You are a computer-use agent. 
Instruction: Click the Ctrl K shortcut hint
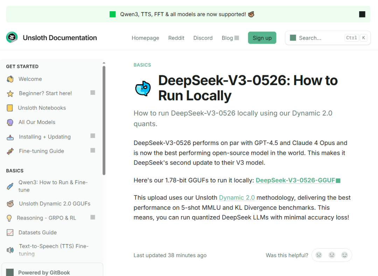coord(356,38)
